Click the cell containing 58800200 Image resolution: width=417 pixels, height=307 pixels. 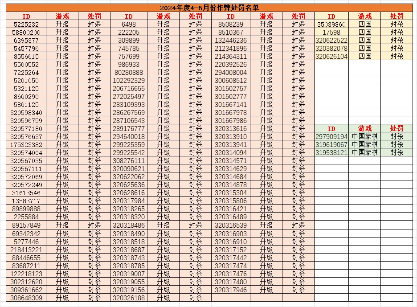coord(26,33)
